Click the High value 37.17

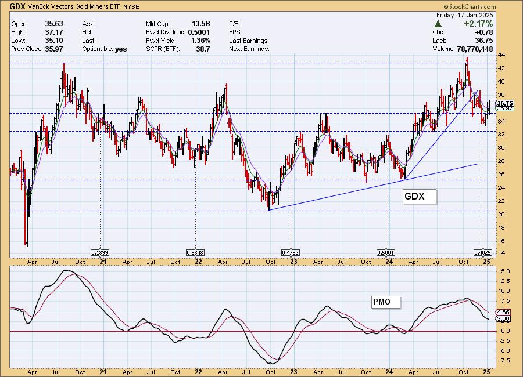[54, 32]
